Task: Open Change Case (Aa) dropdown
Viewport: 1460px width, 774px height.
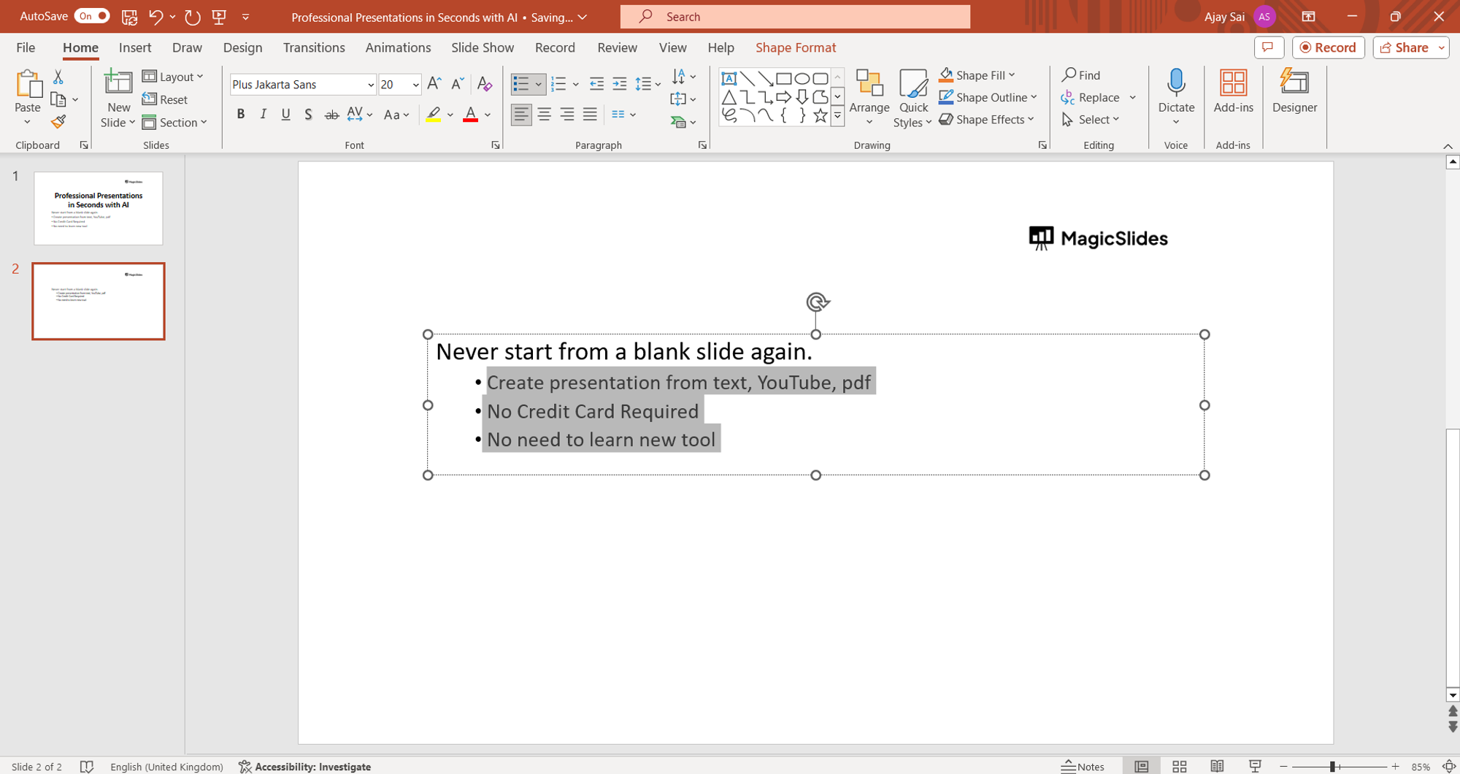Action: coord(396,115)
